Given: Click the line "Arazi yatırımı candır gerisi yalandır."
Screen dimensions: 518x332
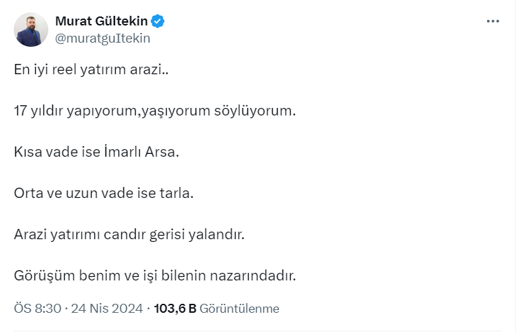Looking at the screenshot, I should point(129,235).
